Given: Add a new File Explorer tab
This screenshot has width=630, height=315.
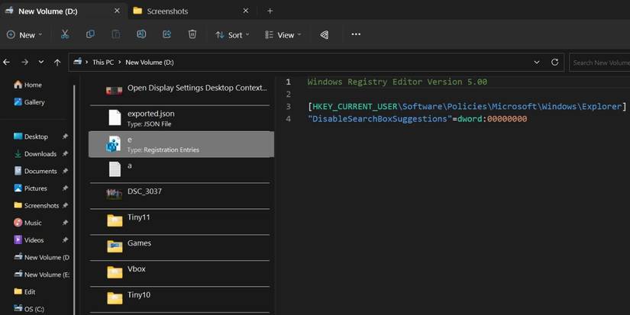Looking at the screenshot, I should (270, 11).
